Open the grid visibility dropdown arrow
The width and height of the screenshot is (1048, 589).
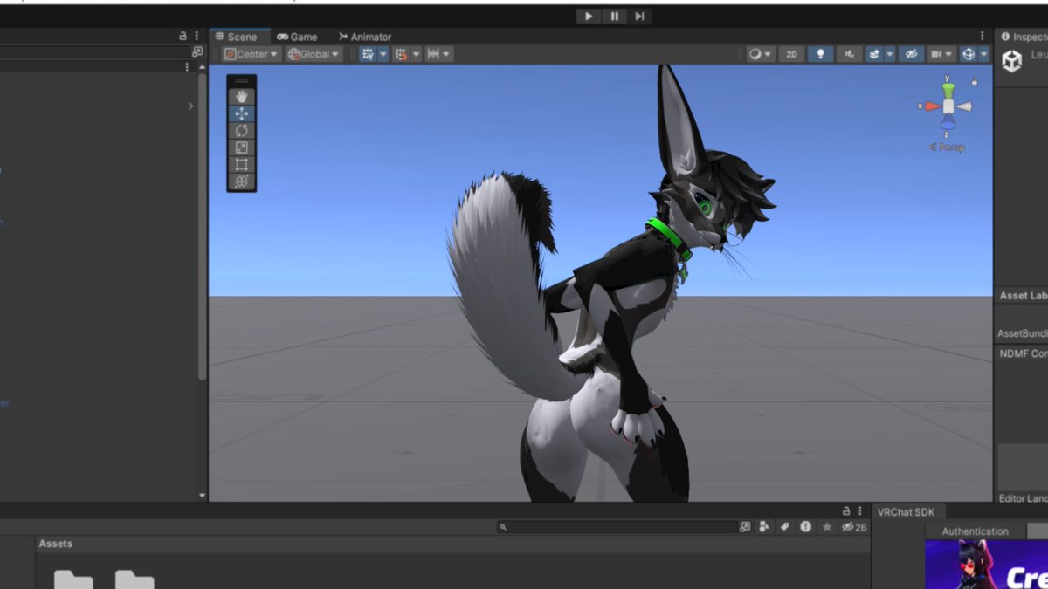[x=383, y=54]
